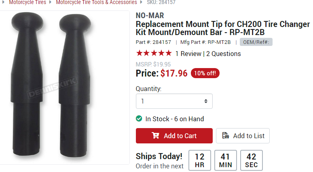
Task: Go to Motorcycle Tire Tools & Accessories
Action: [x=96, y=2]
